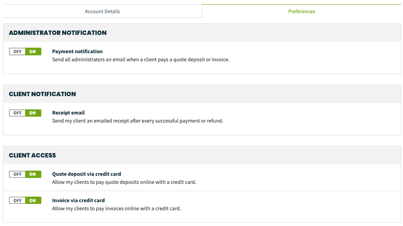Click the emailed receipt description text
The width and height of the screenshot is (403, 226).
click(x=138, y=121)
